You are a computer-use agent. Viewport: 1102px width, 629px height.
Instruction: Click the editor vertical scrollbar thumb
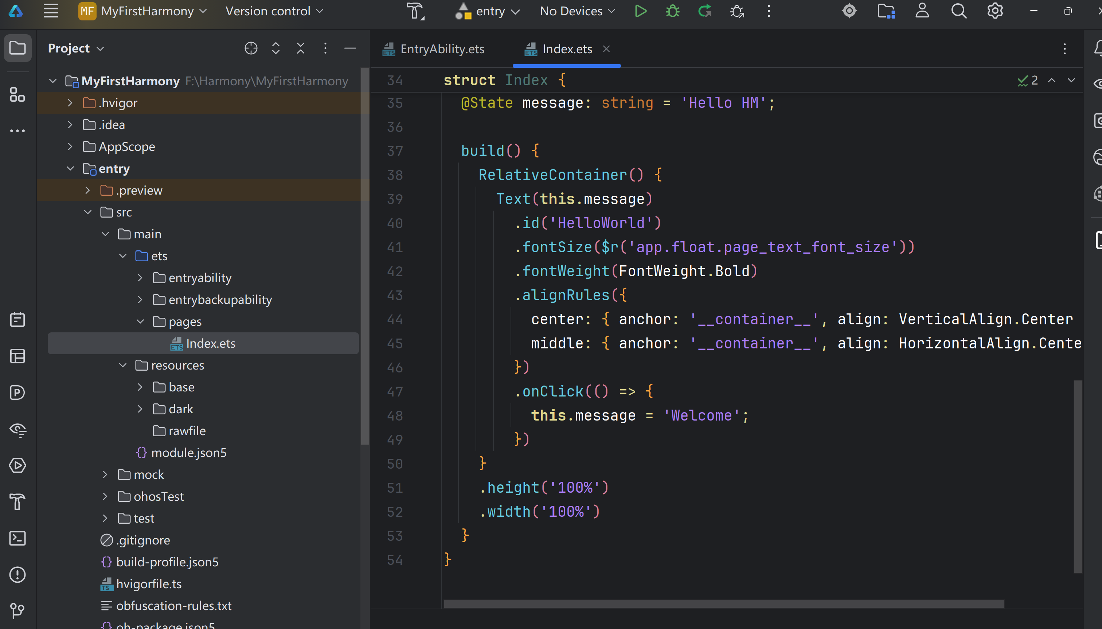[x=1078, y=477]
